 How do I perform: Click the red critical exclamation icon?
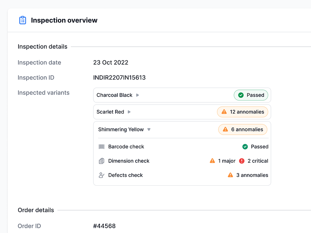pyautogui.click(x=243, y=161)
